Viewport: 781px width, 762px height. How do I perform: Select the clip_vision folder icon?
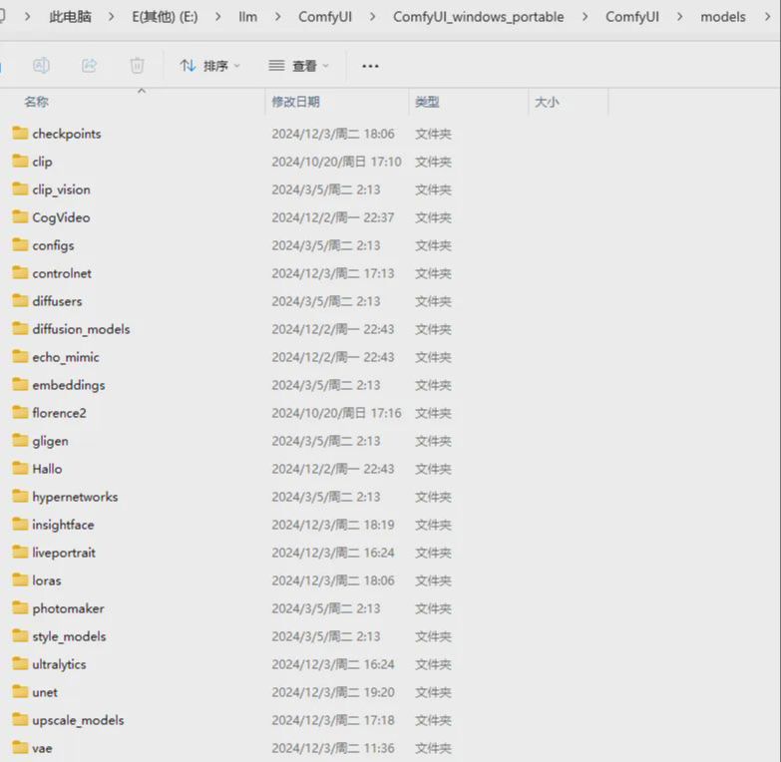click(20, 189)
